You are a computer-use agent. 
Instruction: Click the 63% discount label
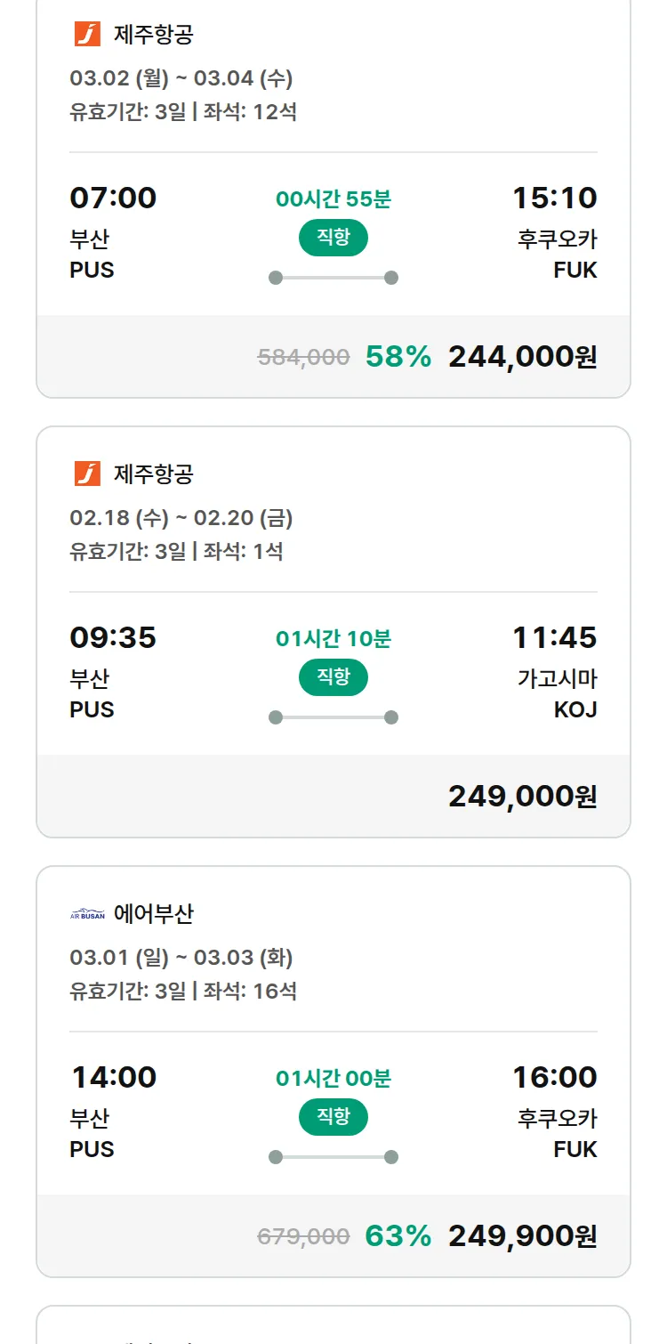click(x=398, y=1236)
